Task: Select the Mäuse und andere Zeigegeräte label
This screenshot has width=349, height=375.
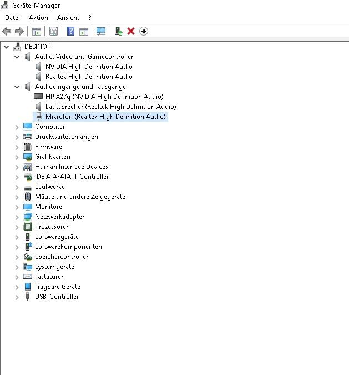Action: tap(80, 197)
